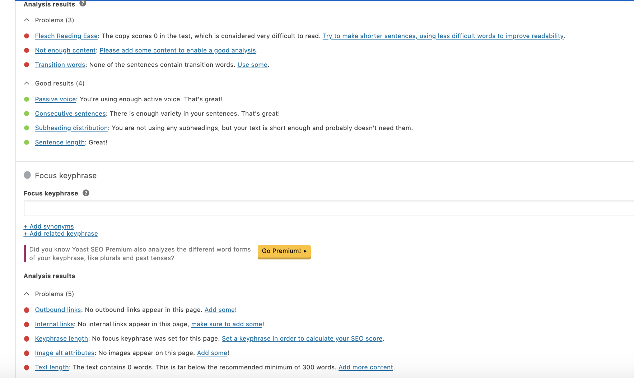Click 'make sure to add some' link
This screenshot has width=634, height=378.
[227, 324]
